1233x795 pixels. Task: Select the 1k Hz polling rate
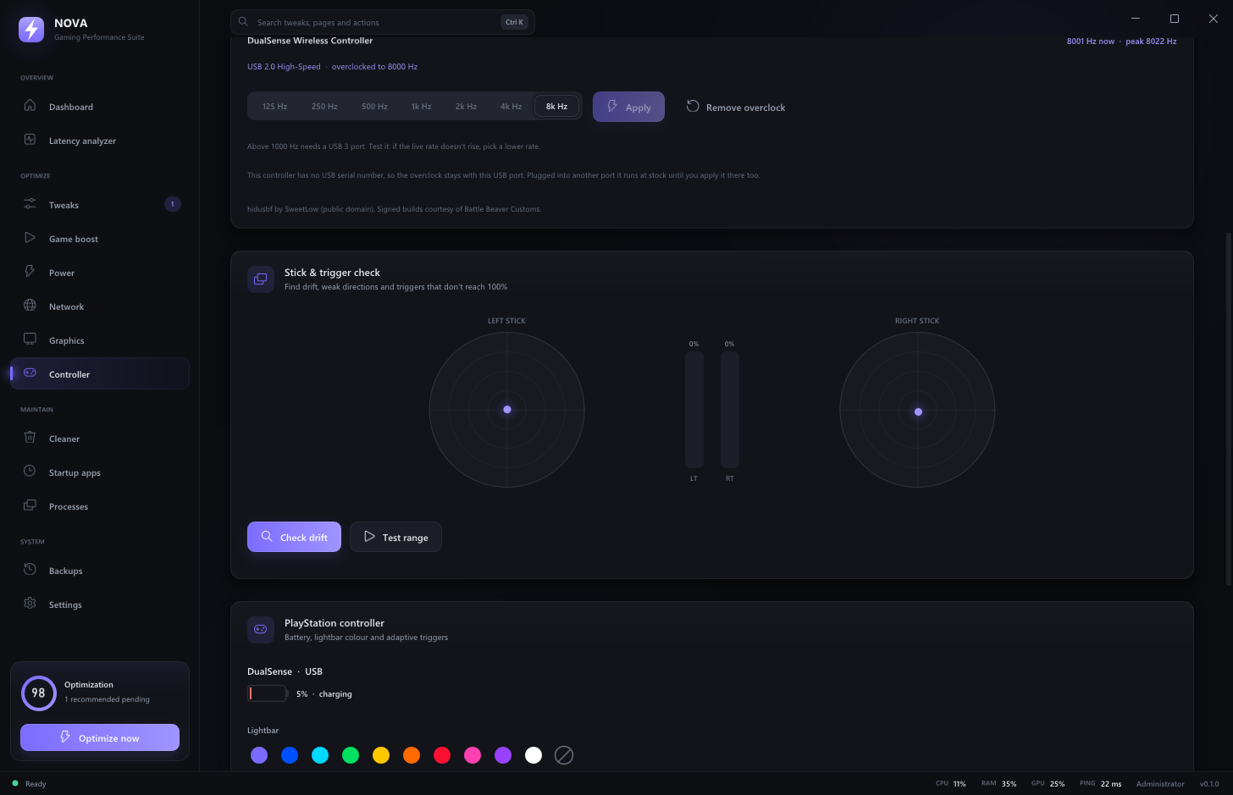point(421,107)
